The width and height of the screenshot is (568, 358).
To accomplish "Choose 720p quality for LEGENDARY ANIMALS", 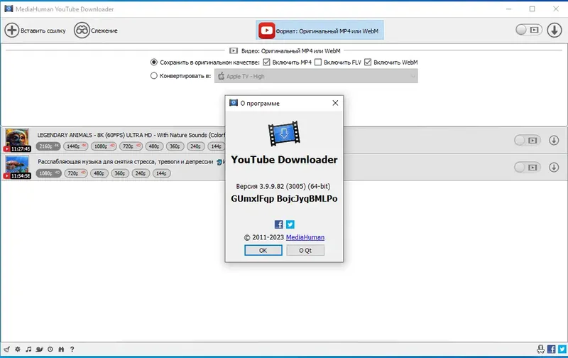I will tap(131, 146).
